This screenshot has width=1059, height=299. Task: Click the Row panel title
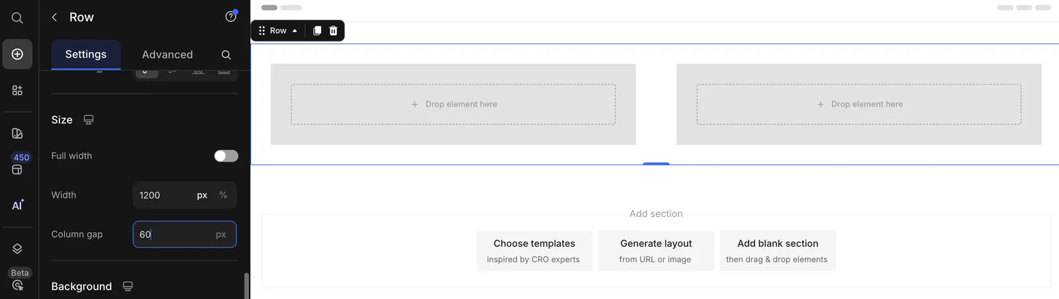tap(81, 17)
